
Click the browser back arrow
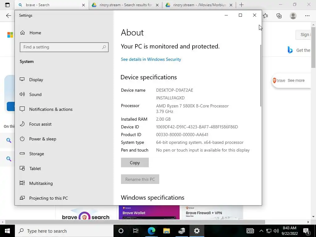click(8, 16)
